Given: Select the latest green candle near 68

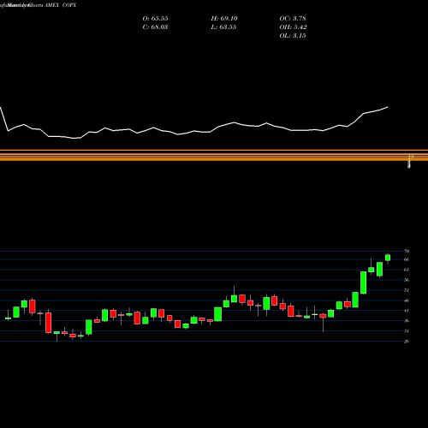Looking at the screenshot, I should 388,258.
